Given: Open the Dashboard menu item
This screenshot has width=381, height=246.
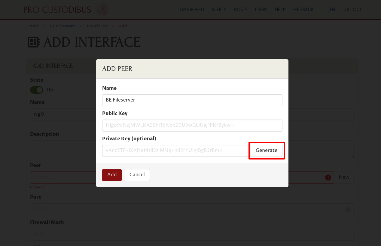Looking at the screenshot, I should tap(191, 10).
